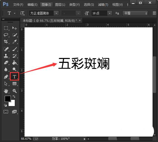Toggle text orientation in options bar
The image size is (158, 142).
tap(23, 13)
